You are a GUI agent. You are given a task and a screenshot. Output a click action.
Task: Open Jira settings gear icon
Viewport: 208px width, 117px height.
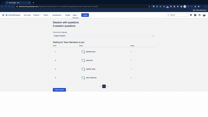pos(200,15)
